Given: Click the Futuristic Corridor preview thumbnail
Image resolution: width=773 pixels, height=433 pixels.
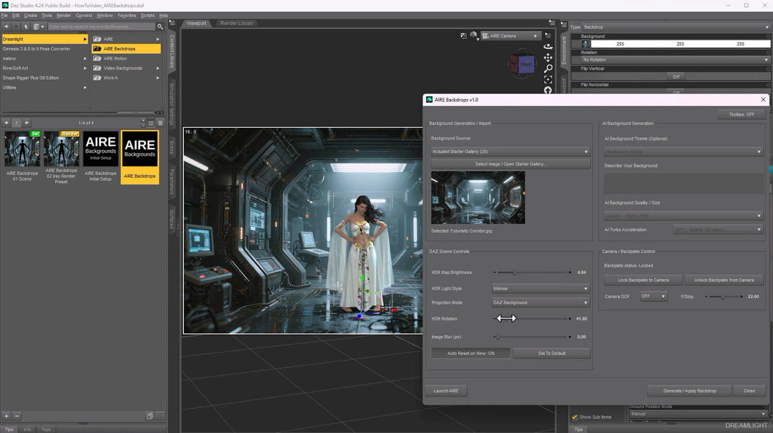Looking at the screenshot, I should coord(478,197).
